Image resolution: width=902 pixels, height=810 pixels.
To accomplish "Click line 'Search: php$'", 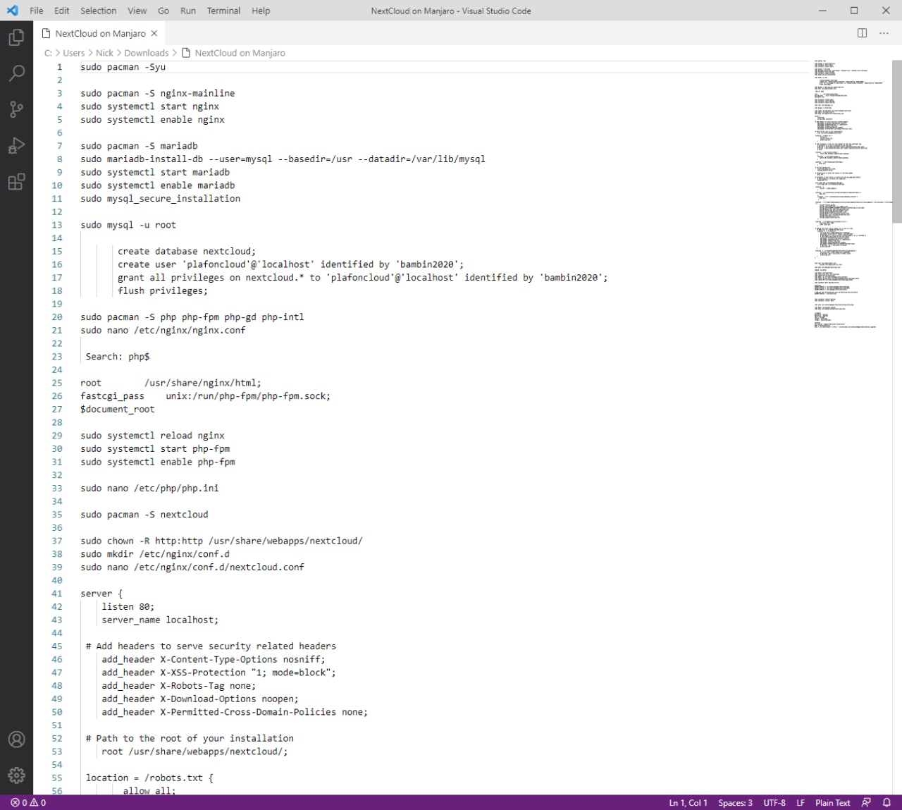I will pos(118,357).
